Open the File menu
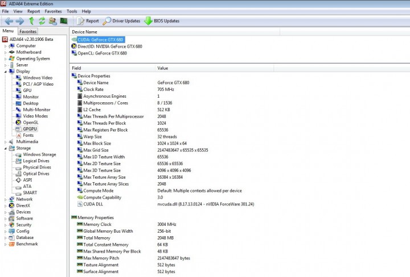This screenshot has width=410, height=277. point(5,11)
